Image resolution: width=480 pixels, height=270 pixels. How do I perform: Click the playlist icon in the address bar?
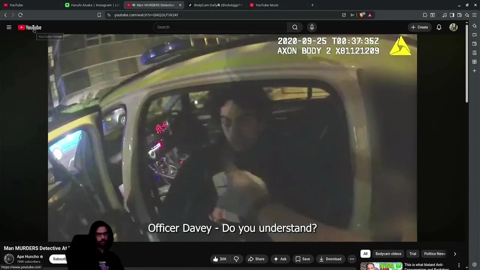coord(352,15)
